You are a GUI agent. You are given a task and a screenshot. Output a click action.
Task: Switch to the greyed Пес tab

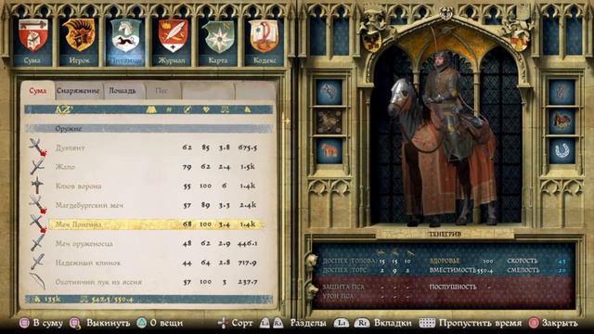(x=162, y=91)
